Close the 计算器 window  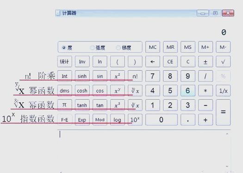point(228,13)
